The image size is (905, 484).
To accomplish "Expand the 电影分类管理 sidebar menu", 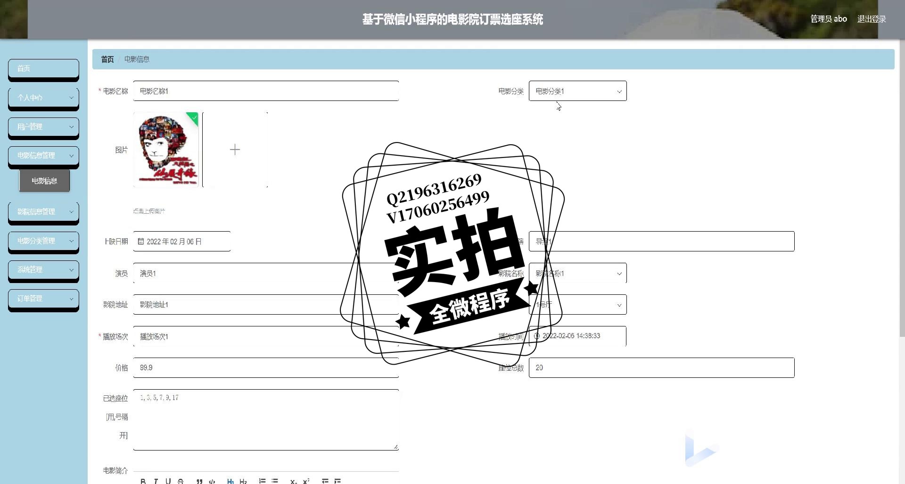I will coord(43,241).
